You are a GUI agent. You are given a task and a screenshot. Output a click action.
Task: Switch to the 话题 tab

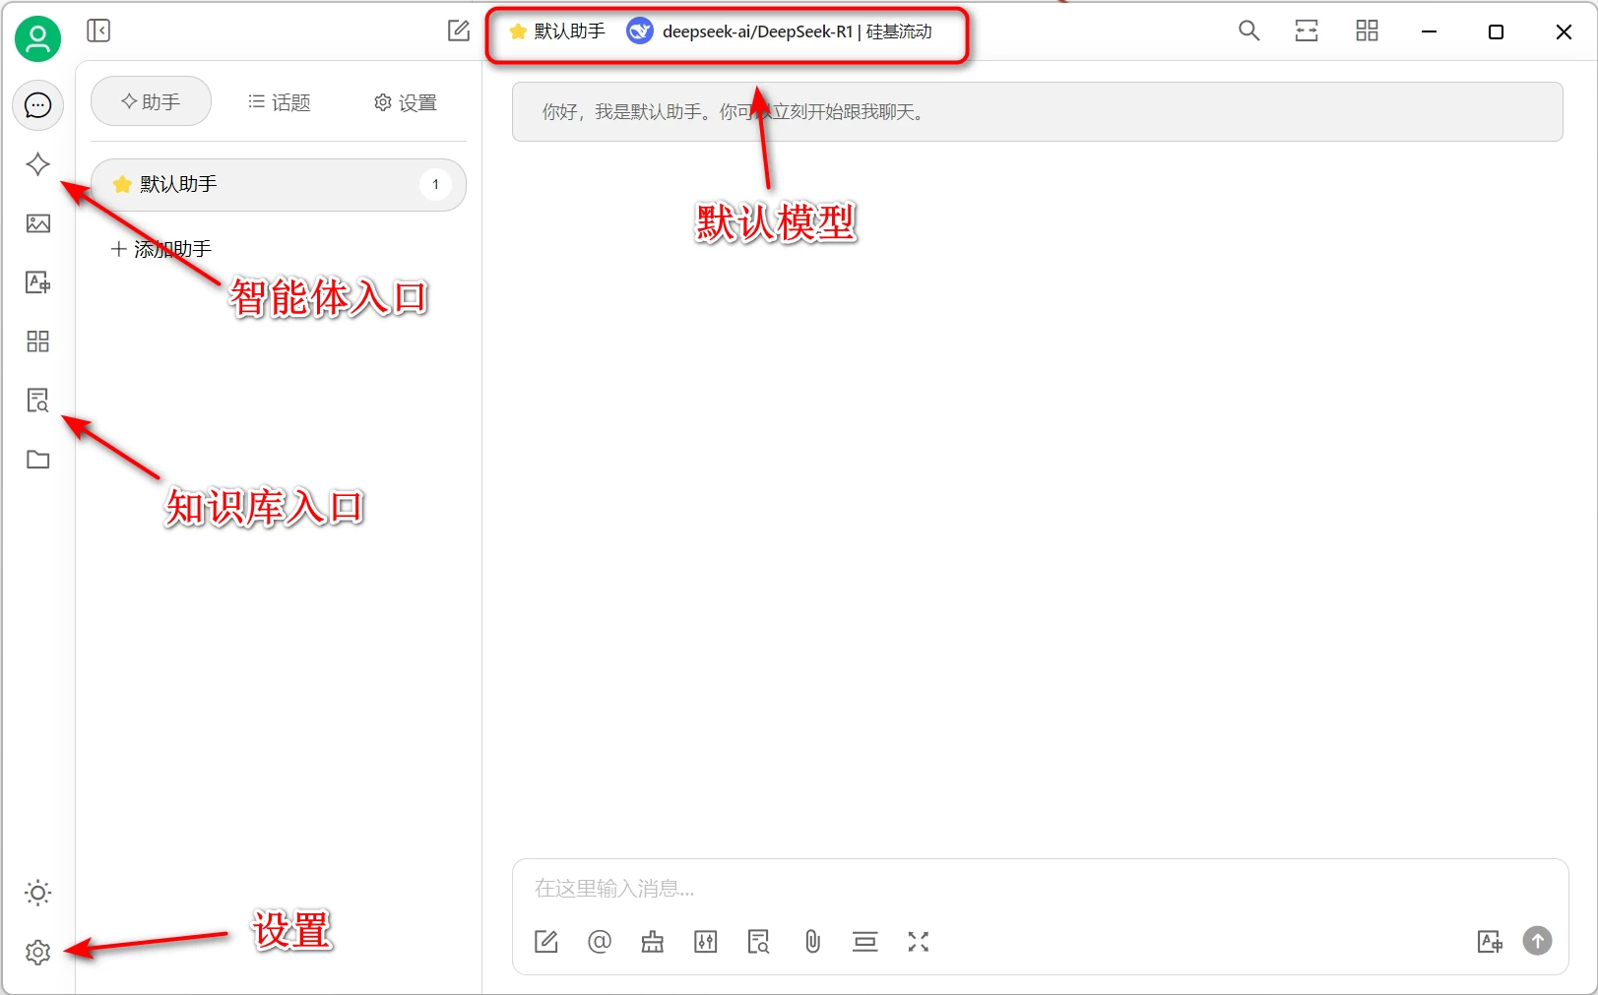pyautogui.click(x=279, y=101)
